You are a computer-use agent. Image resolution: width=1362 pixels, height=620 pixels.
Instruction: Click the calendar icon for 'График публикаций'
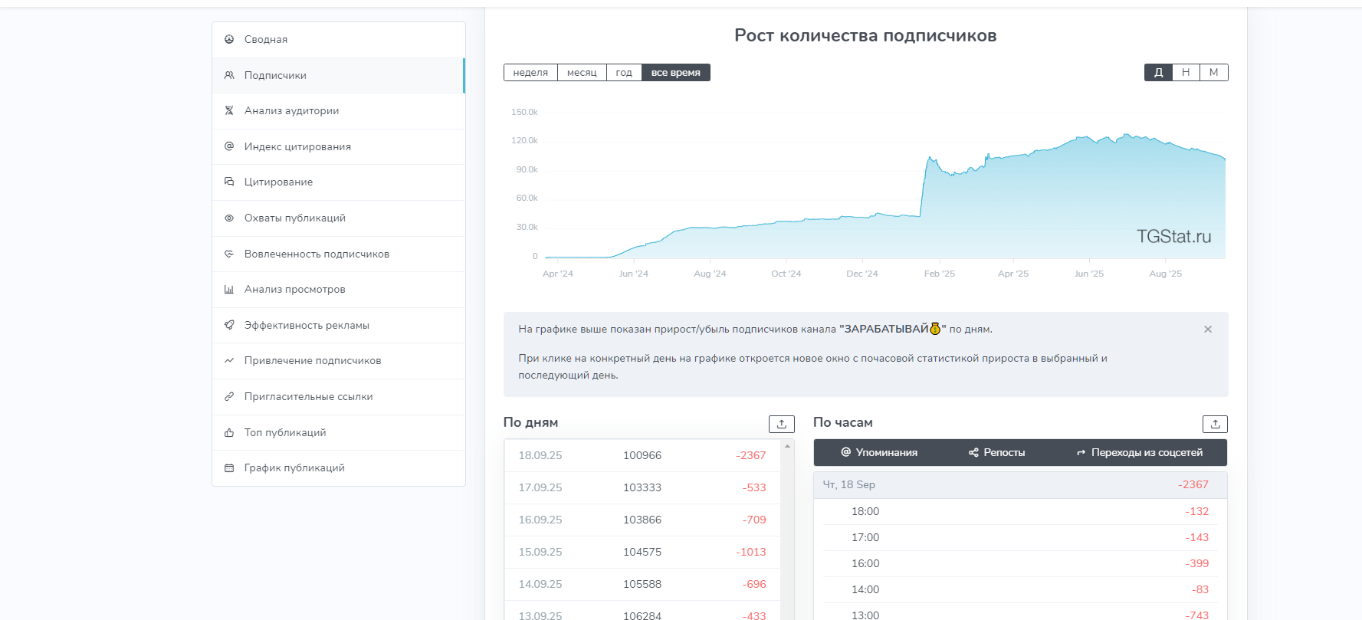pyautogui.click(x=229, y=468)
